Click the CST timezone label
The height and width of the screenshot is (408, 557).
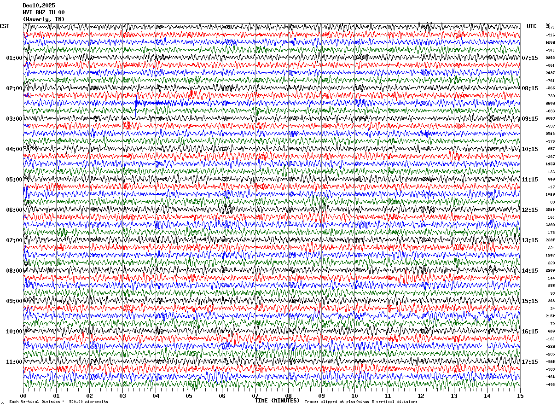coord(5,26)
